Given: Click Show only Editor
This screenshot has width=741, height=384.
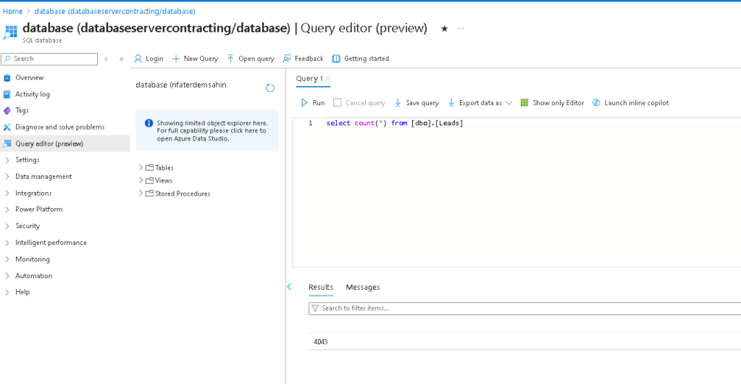Looking at the screenshot, I should coord(552,103).
